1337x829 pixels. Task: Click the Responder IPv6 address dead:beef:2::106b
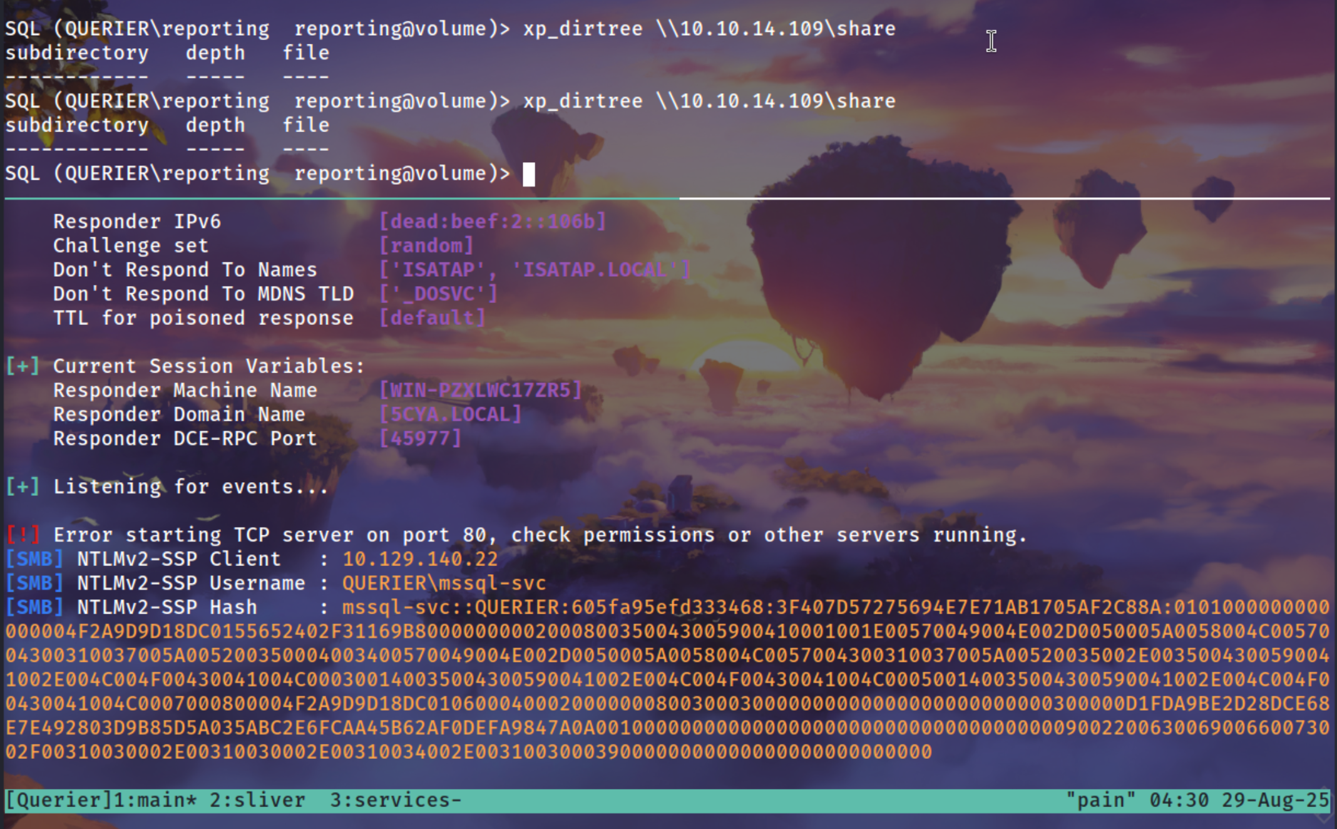click(x=492, y=221)
